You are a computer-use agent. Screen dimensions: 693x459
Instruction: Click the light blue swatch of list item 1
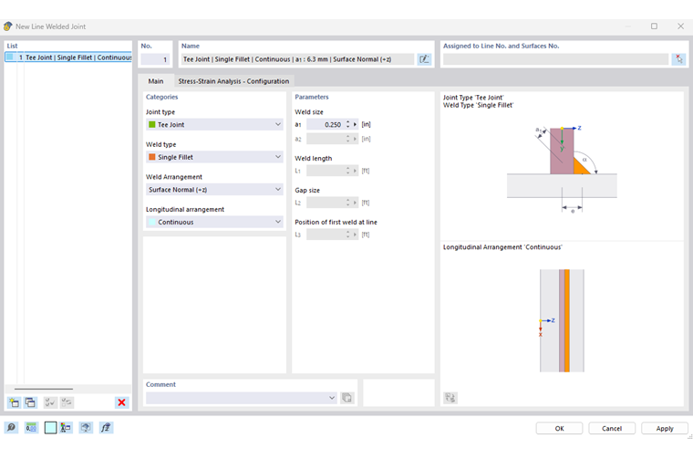click(10, 57)
